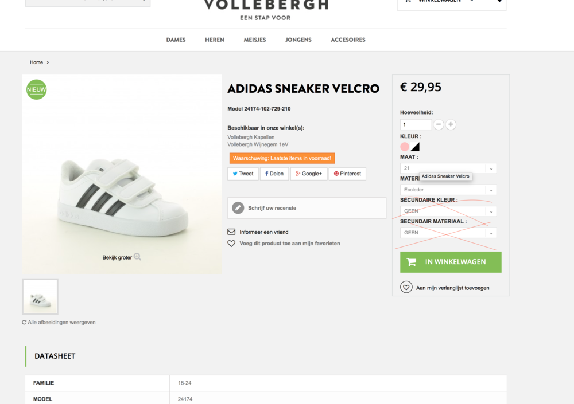
Task: Open the JONGENS navigation menu
Action: (298, 40)
